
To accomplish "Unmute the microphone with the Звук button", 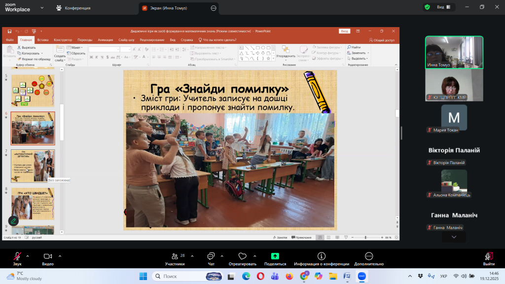I will 17,257.
